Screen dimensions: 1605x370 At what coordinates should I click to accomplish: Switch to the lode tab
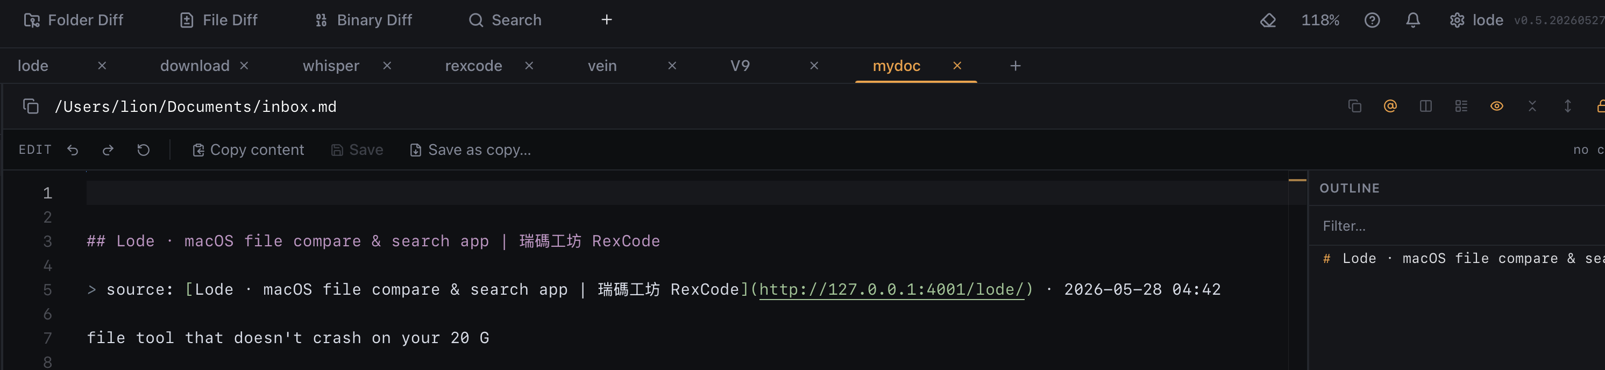33,66
